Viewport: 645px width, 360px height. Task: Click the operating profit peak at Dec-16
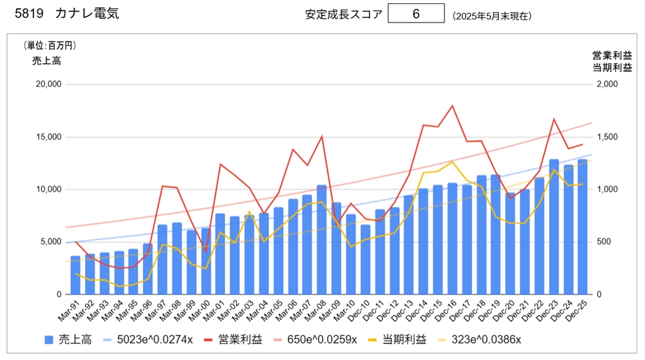(x=452, y=106)
